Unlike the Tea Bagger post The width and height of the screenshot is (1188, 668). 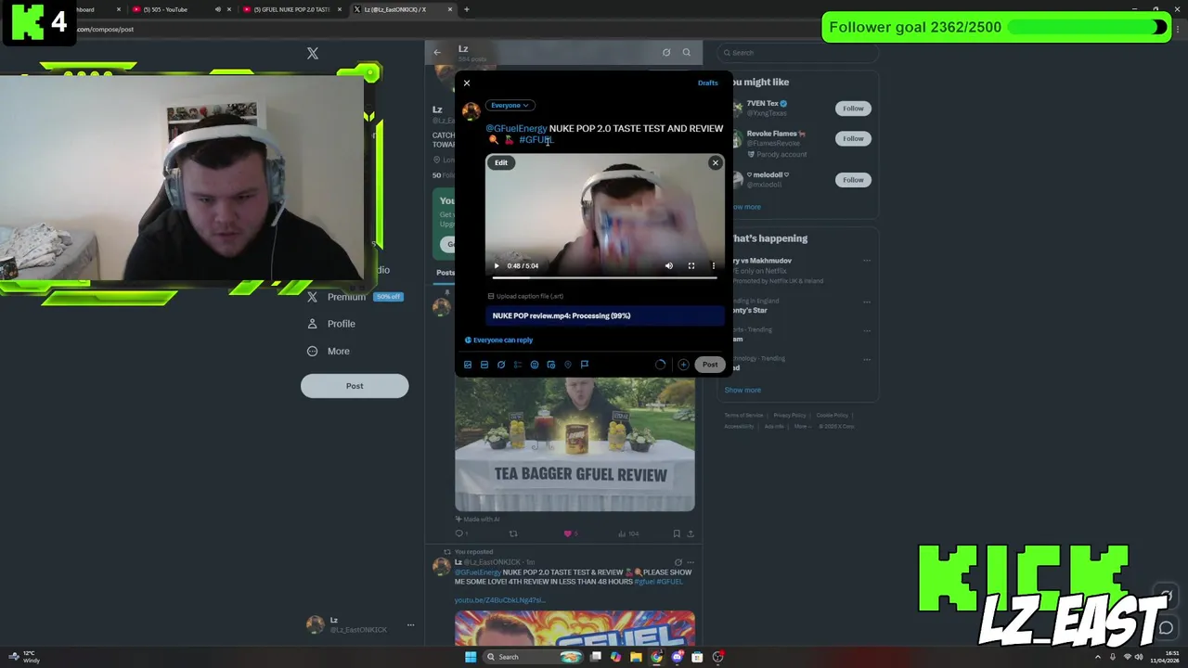(x=568, y=533)
